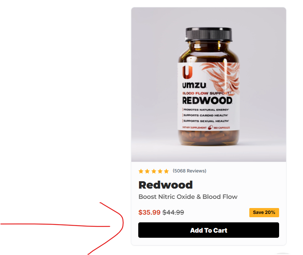
Task: Click the black bottle cap
Action: pos(209,34)
